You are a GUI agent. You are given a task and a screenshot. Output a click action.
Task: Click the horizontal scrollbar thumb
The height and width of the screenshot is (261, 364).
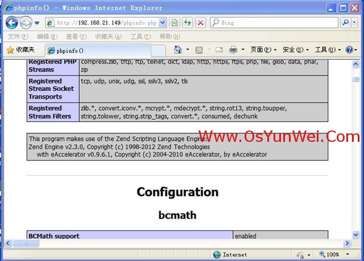click(x=26, y=243)
